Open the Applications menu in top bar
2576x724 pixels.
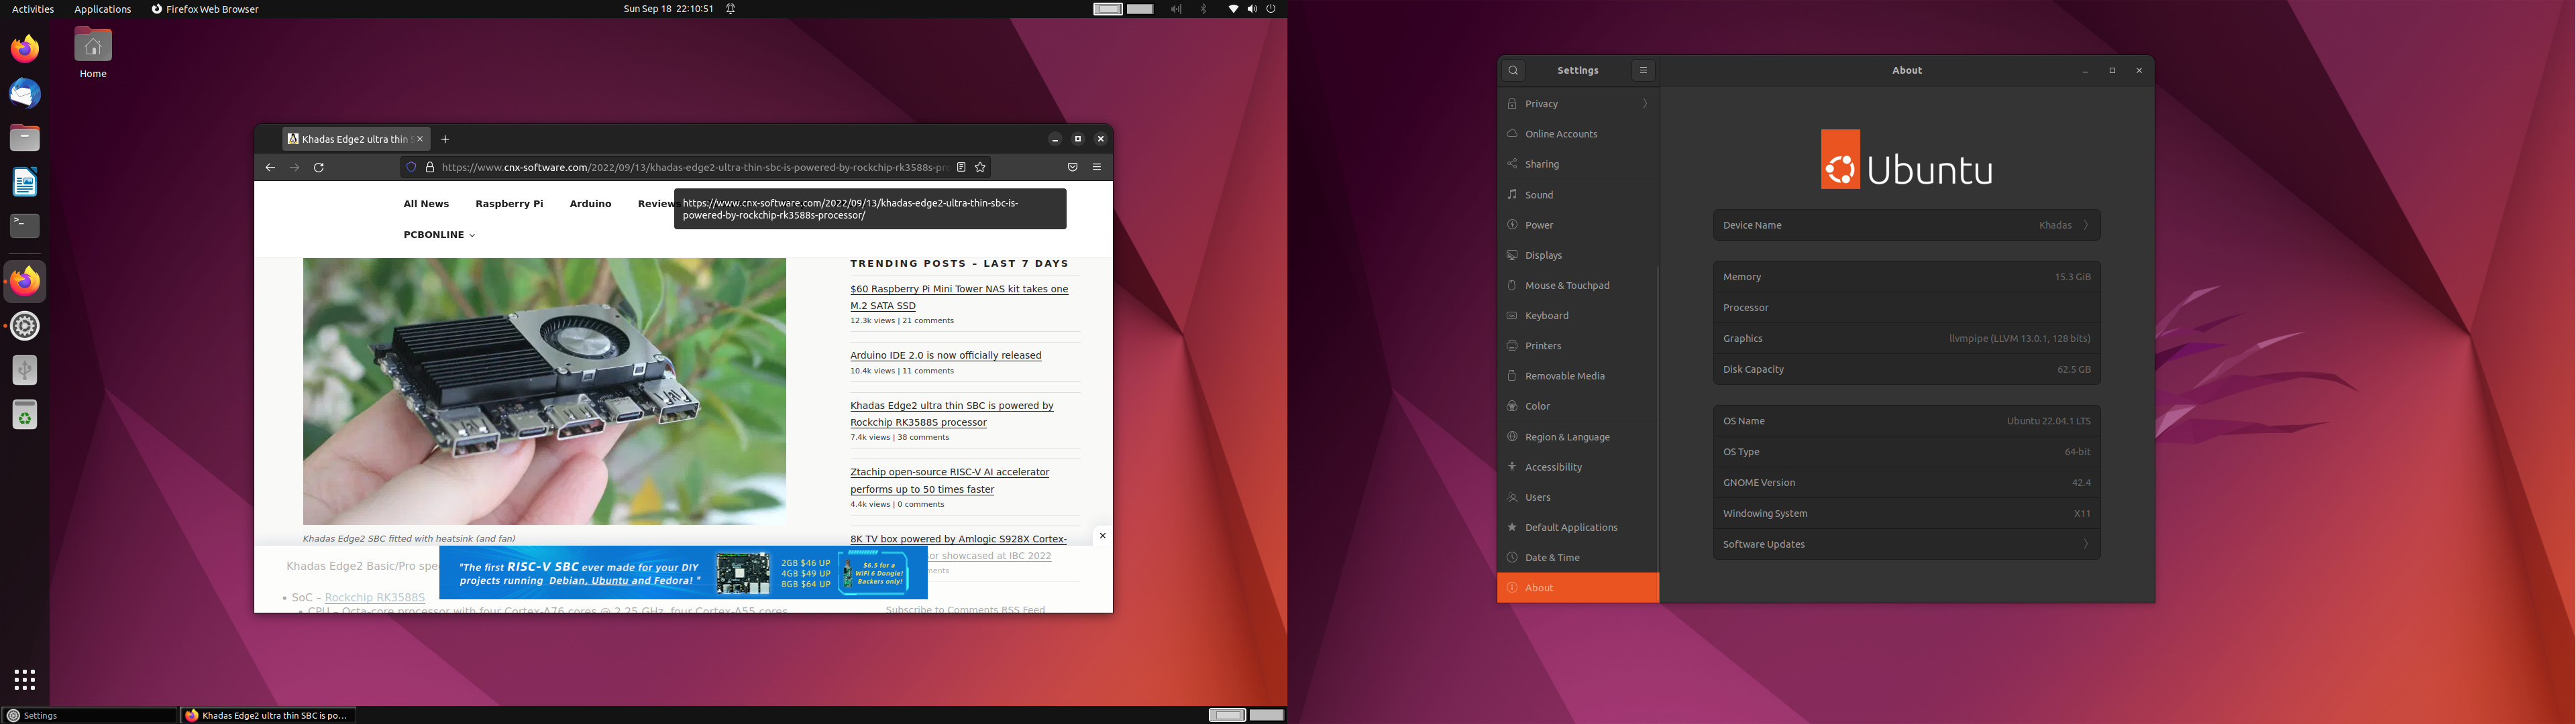pos(103,9)
